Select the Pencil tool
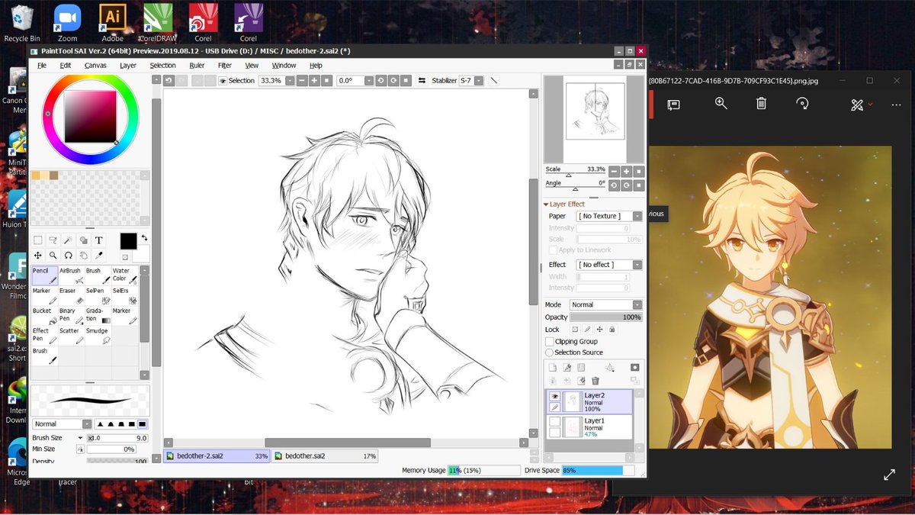Screen dimensions: 915x515 [x=44, y=275]
